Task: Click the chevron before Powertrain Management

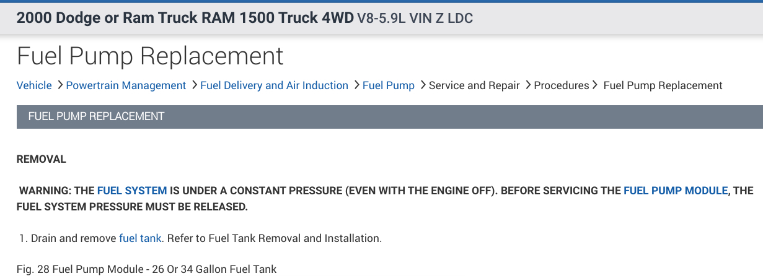Action: (60, 85)
